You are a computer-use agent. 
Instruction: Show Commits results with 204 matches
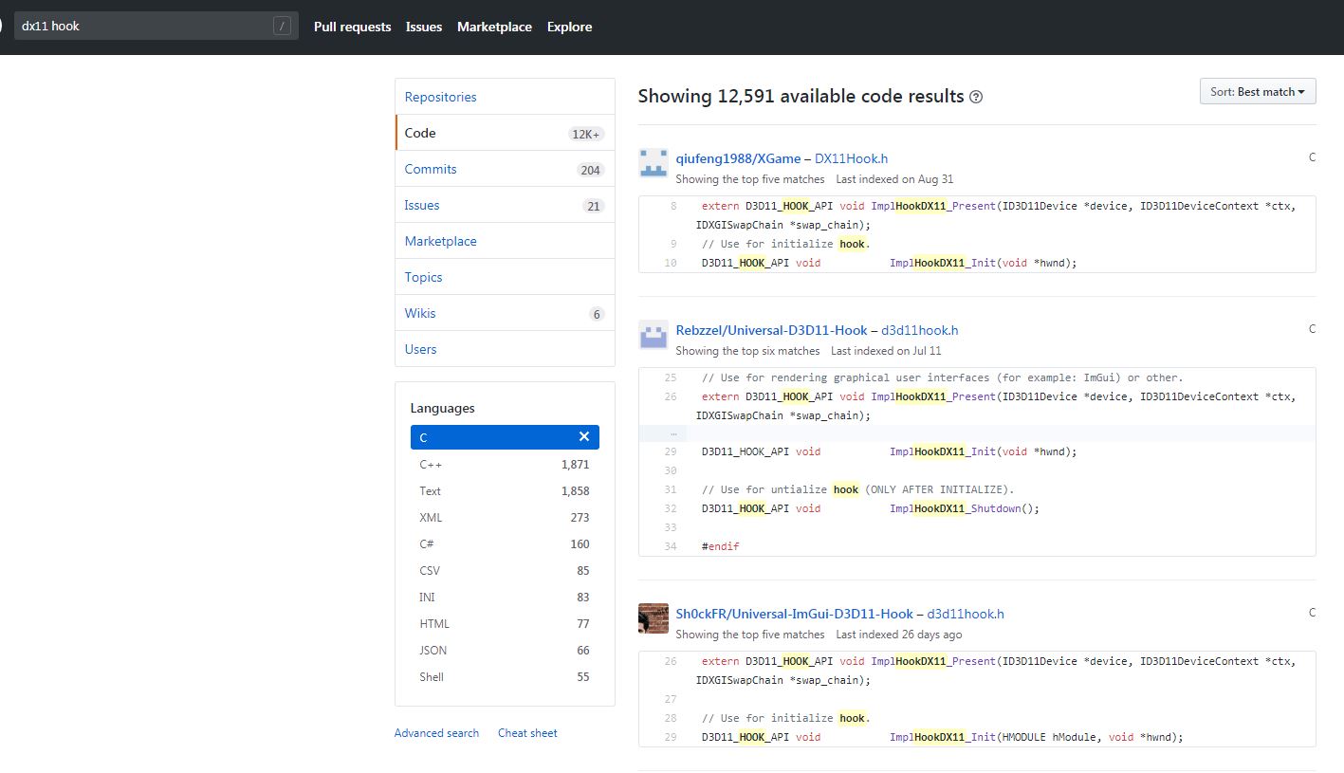(x=505, y=169)
